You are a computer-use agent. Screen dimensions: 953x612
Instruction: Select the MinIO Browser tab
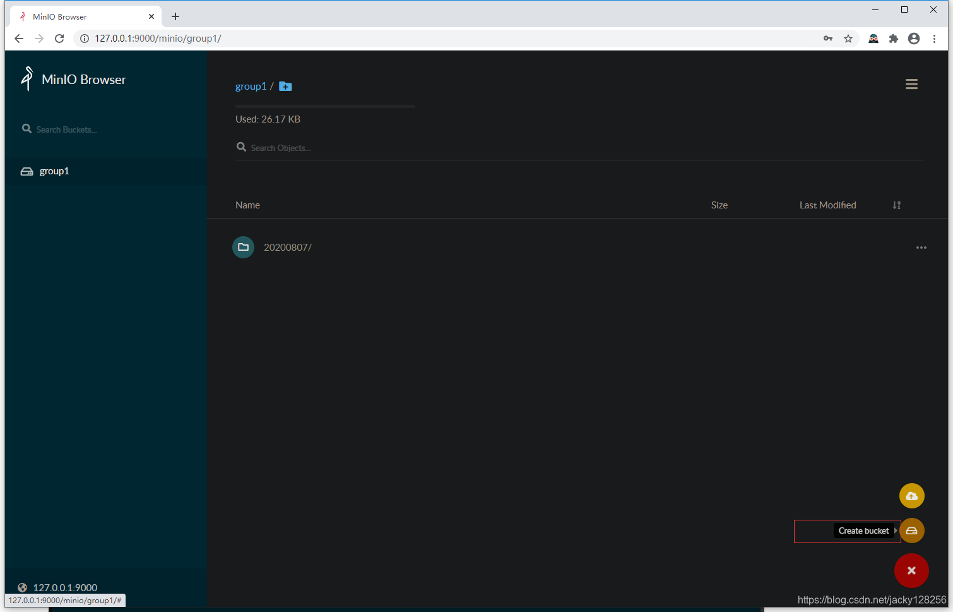click(x=86, y=16)
